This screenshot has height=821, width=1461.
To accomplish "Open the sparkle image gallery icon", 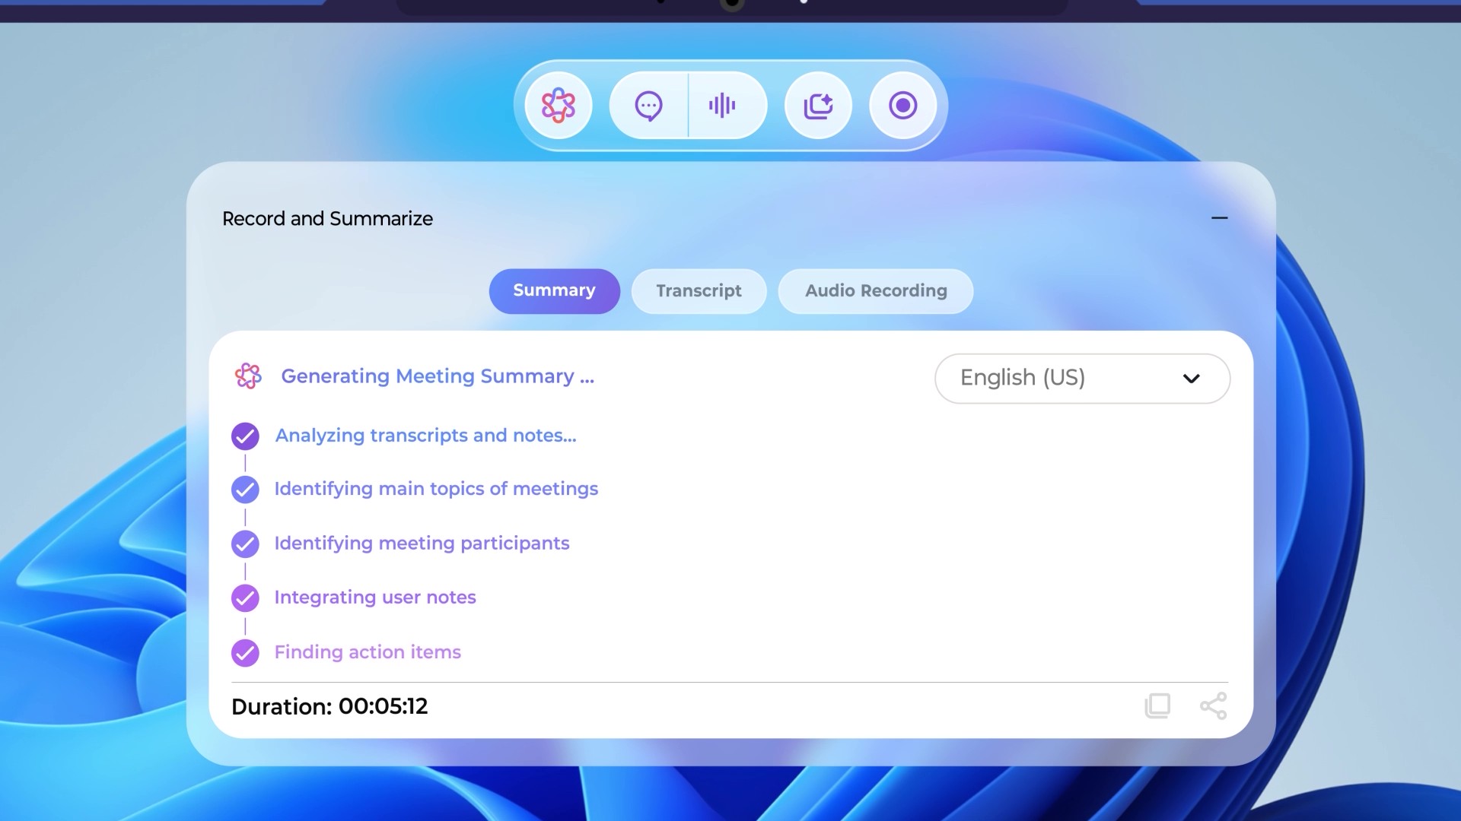I will [818, 106].
